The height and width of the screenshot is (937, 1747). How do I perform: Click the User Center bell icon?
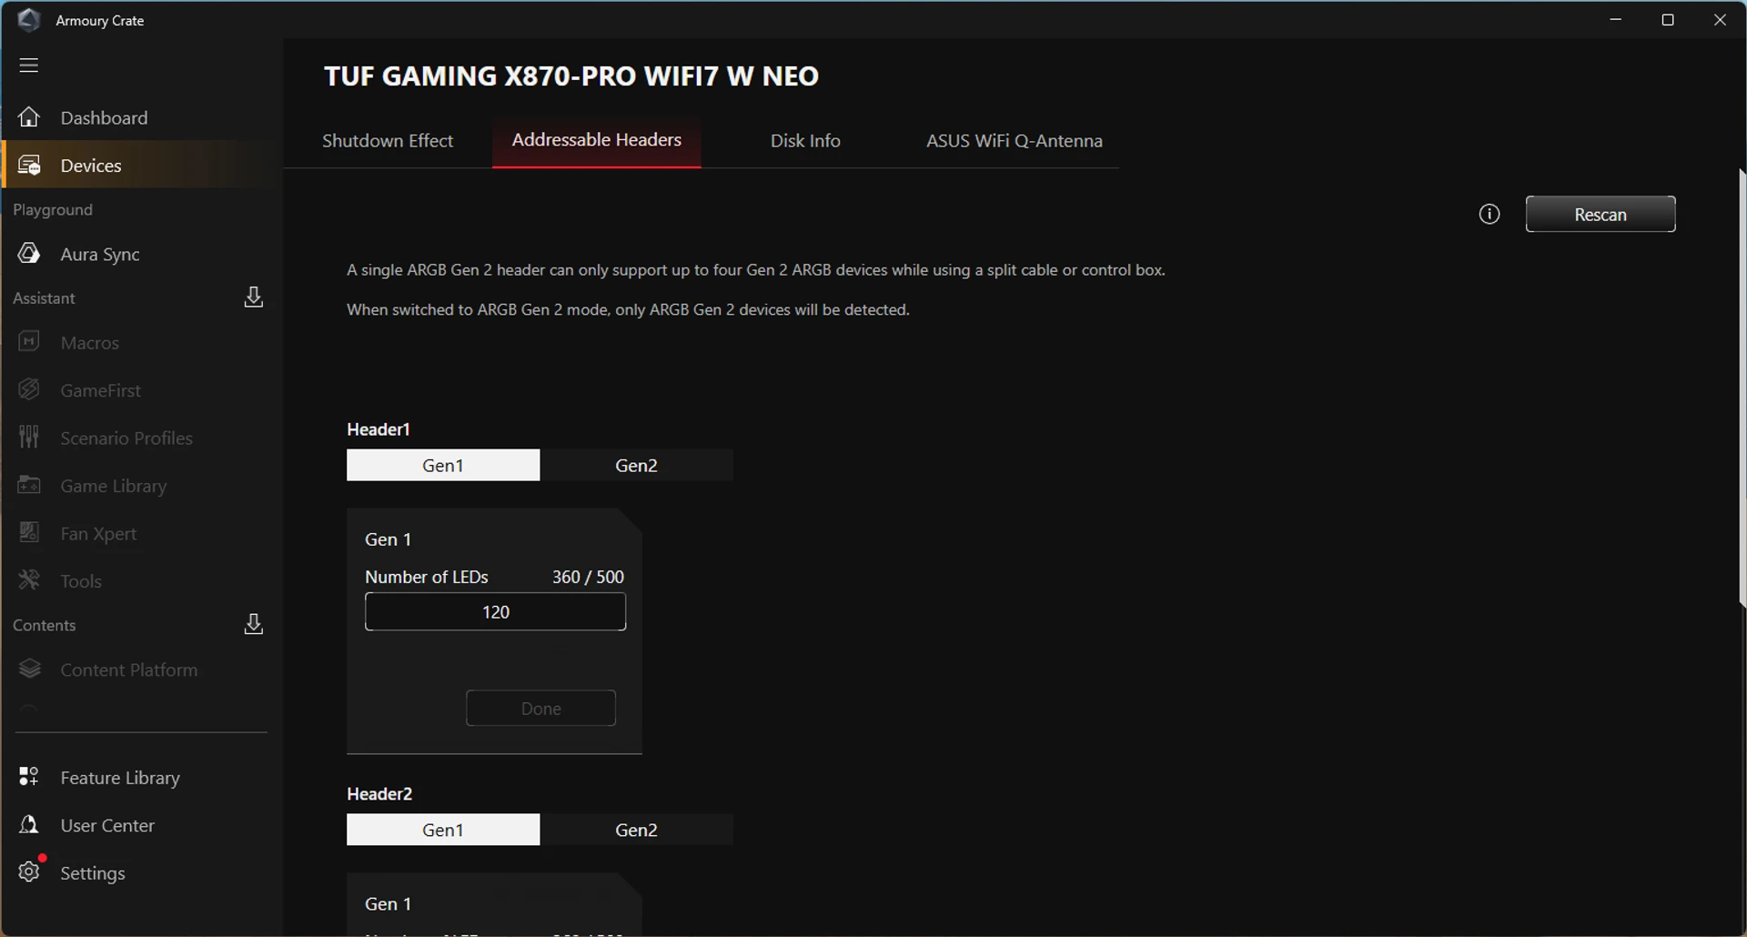[x=29, y=825]
